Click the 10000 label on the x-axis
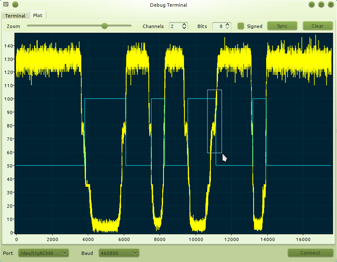 195,239
